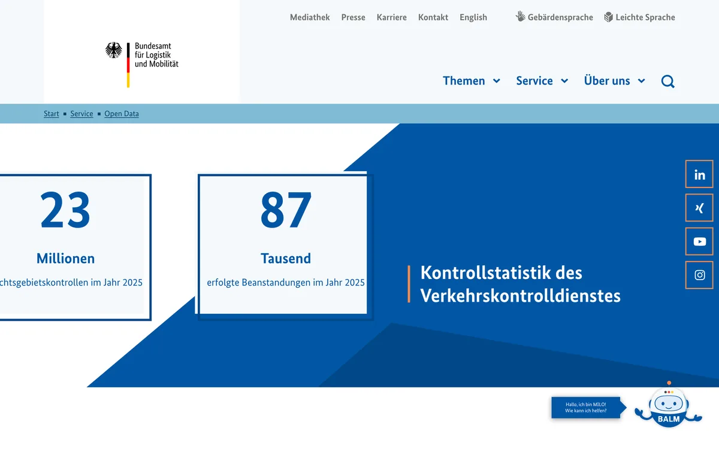Open the LinkedIn social icon
Viewport: 719px width, 449px height.
pyautogui.click(x=699, y=174)
